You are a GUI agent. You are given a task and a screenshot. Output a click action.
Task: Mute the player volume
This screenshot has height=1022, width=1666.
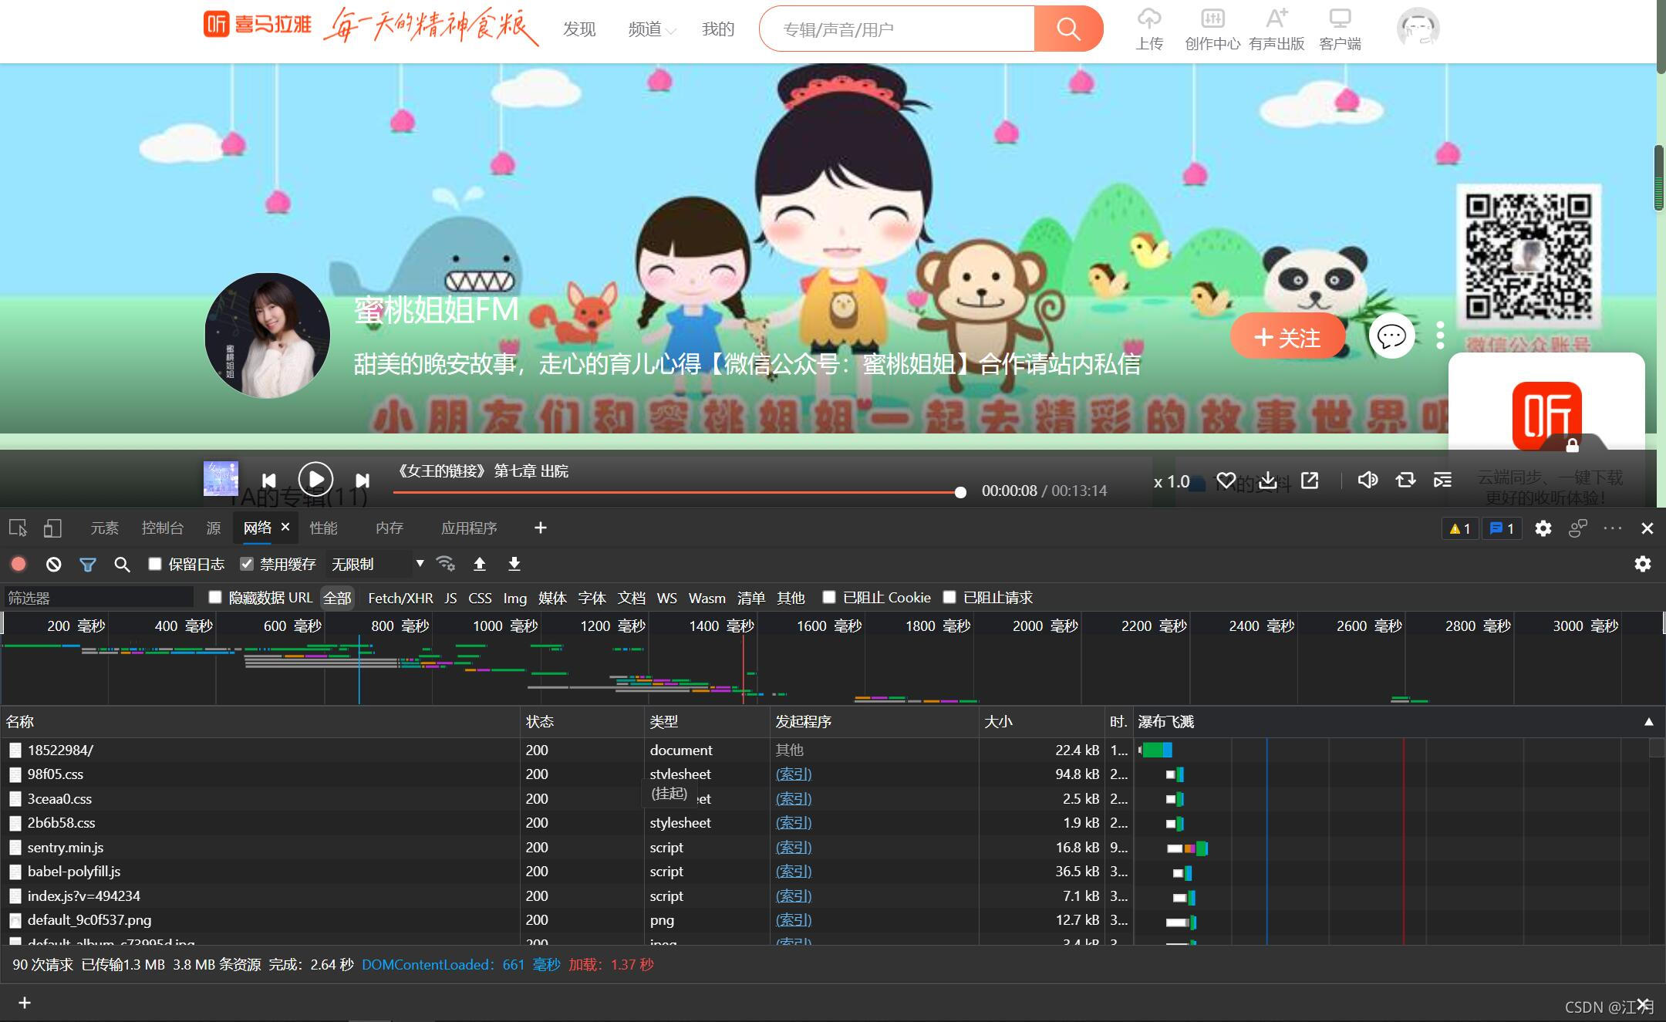pyautogui.click(x=1368, y=480)
